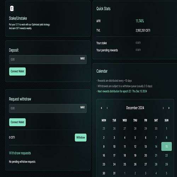This screenshot has height=177, width=177.
Task: Select highlighted December 15 in calendar
Action: 166,147
